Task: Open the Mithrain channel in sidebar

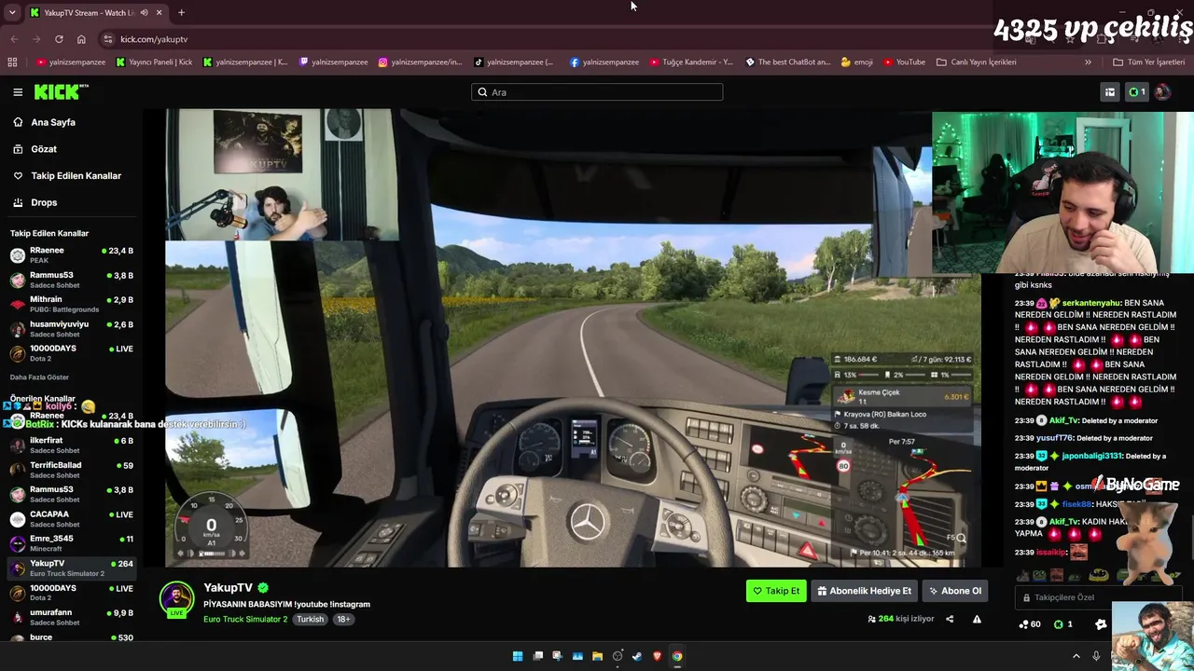Action: 72,304
